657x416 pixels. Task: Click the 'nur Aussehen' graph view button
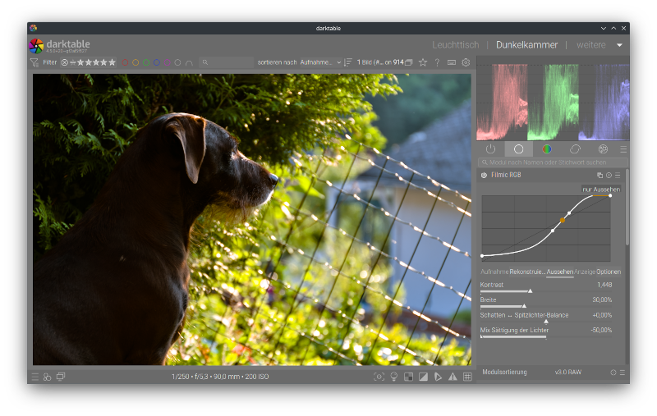(x=600, y=190)
